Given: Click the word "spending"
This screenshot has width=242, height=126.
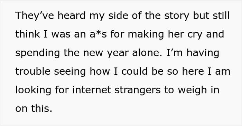Looking at the screenshot, I should click(x=37, y=53).
